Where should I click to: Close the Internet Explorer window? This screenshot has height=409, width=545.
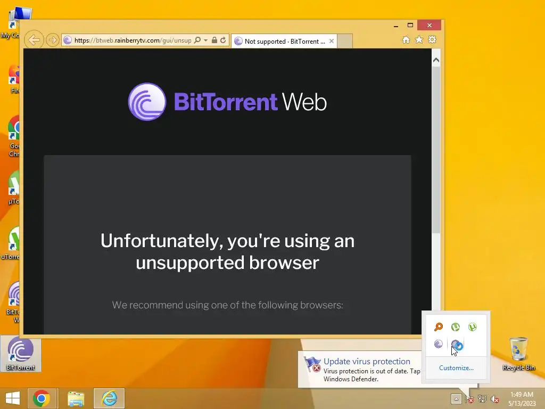pyautogui.click(x=430, y=26)
